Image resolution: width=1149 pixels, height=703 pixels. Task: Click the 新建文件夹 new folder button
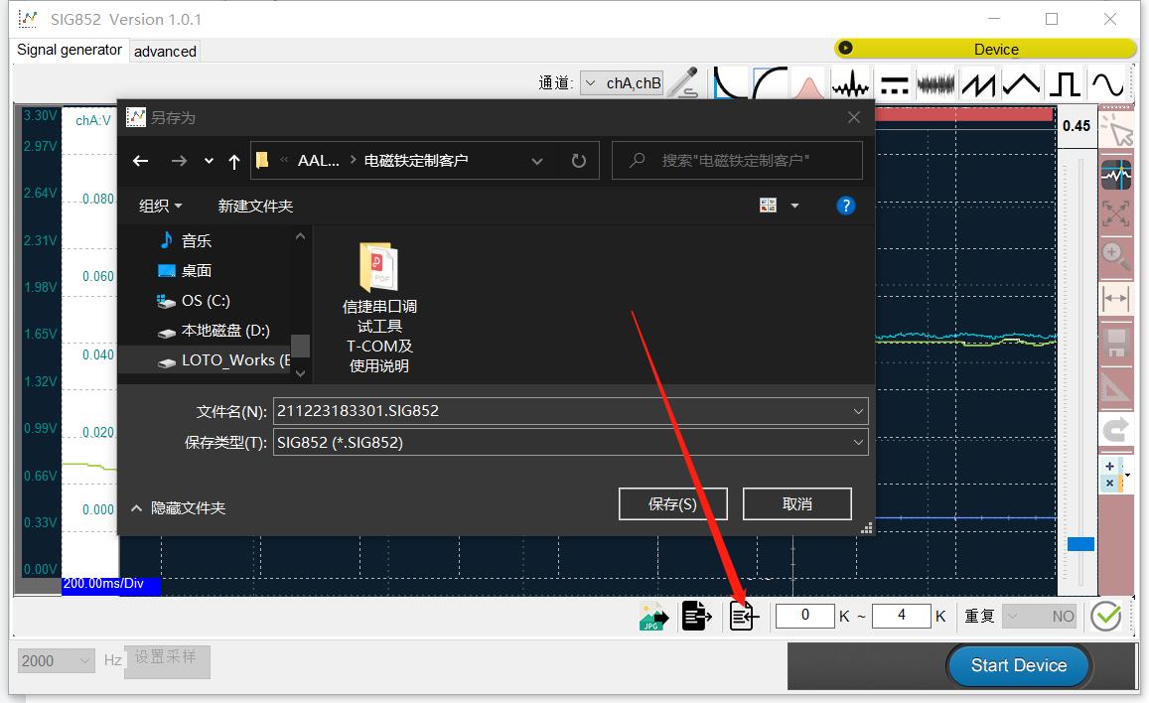(255, 206)
